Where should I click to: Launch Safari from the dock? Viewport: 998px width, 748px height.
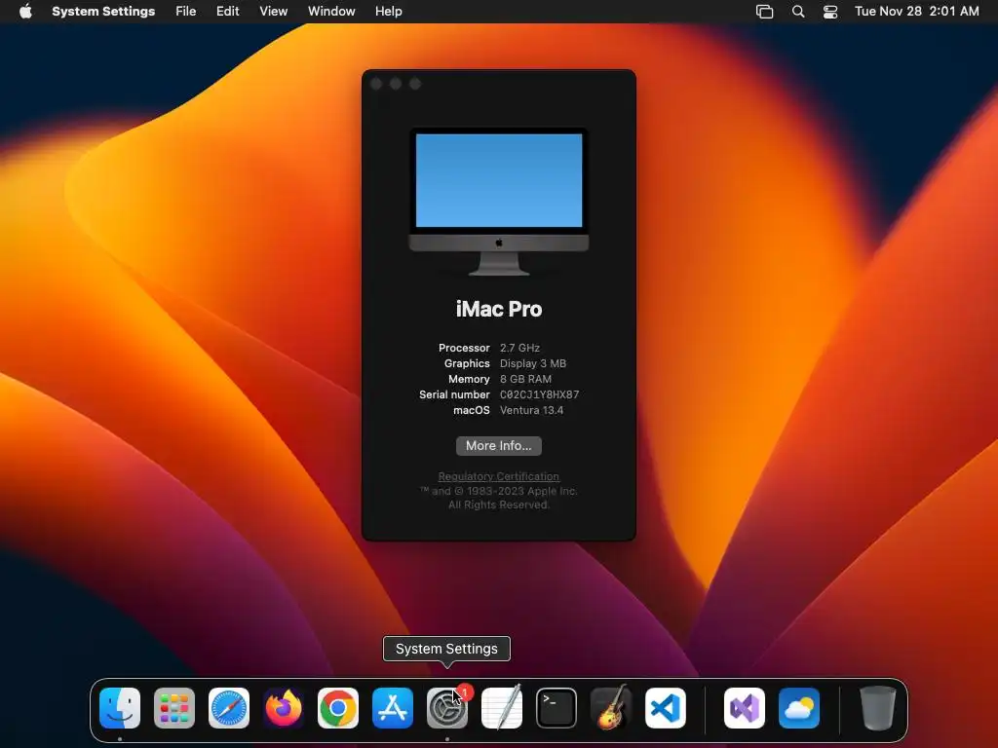click(229, 708)
